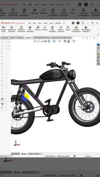This screenshot has width=100, height=177.
Task: Expand the Design Study dropdown arrow
Action: pyautogui.click(x=3, y=34)
